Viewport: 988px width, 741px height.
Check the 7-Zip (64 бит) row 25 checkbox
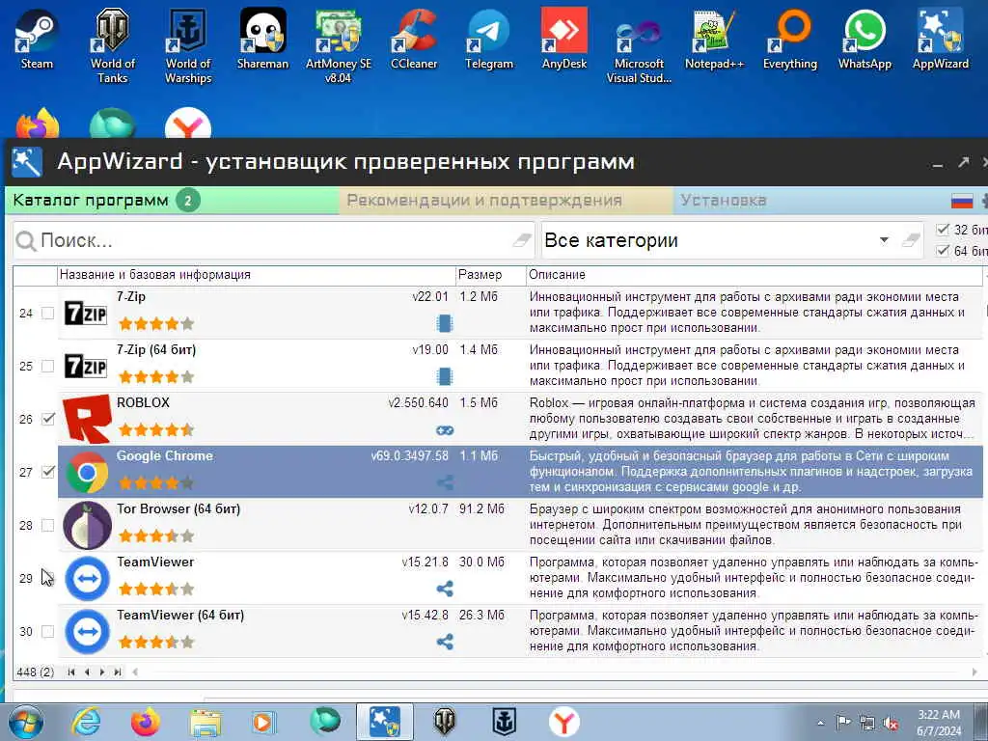coord(48,366)
